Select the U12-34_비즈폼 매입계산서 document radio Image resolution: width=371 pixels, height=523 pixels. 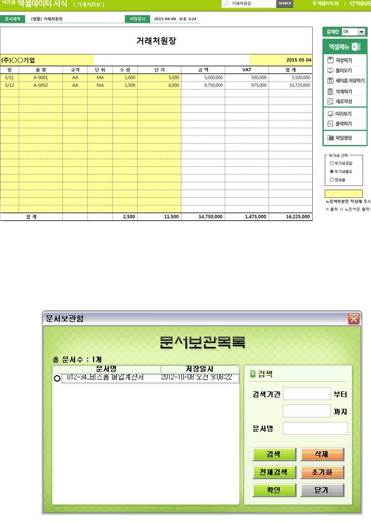click(x=57, y=378)
